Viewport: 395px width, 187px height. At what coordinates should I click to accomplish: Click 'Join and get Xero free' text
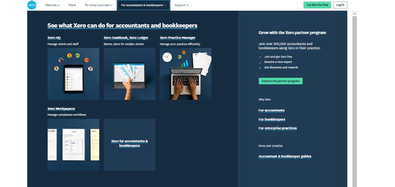tap(278, 57)
